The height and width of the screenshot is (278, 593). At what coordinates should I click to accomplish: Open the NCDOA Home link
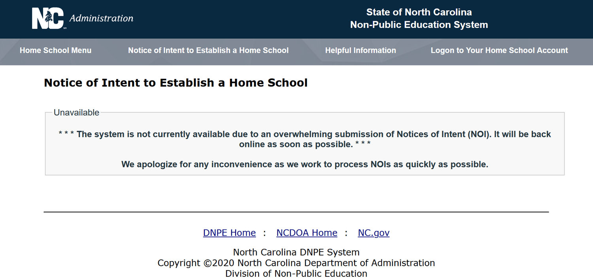(307, 233)
